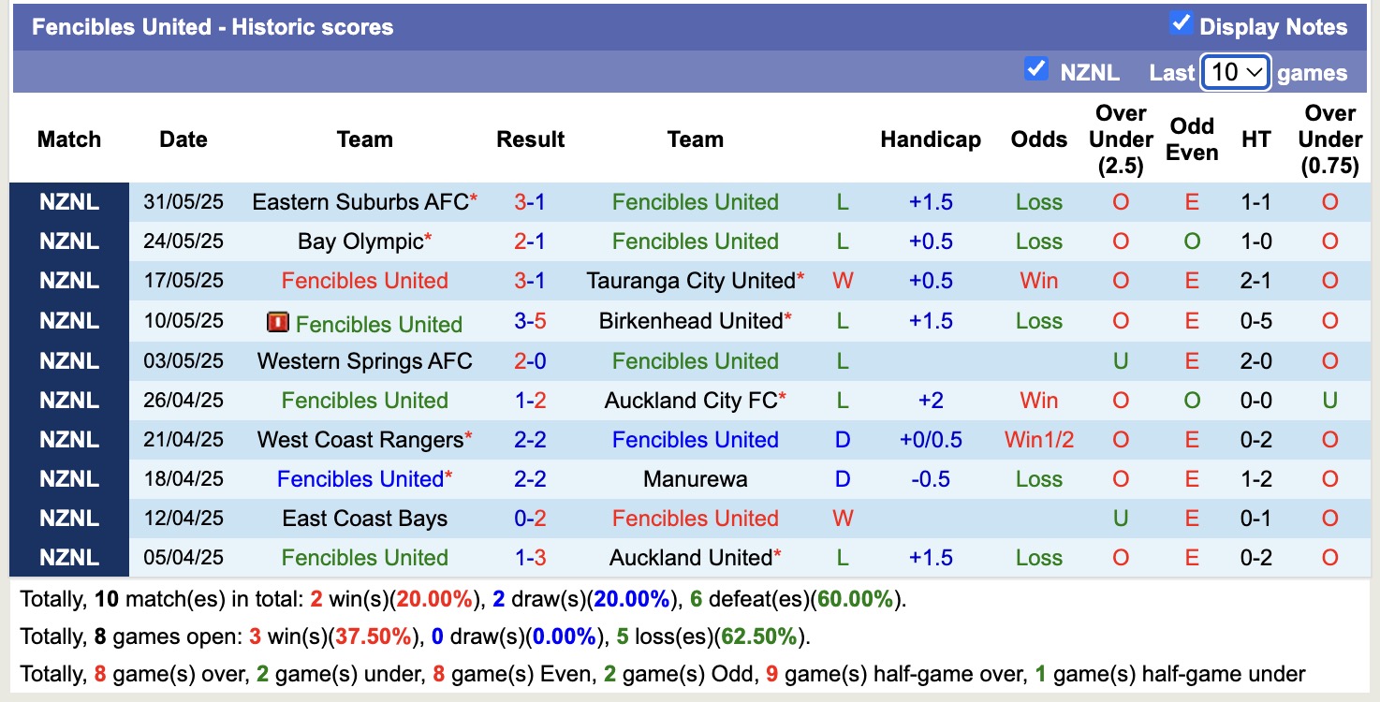Image resolution: width=1380 pixels, height=702 pixels.
Task: Open Tauranga City United team page
Action: 696,280
